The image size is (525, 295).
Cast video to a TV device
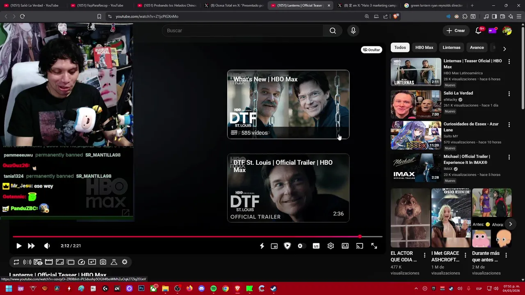click(360, 246)
